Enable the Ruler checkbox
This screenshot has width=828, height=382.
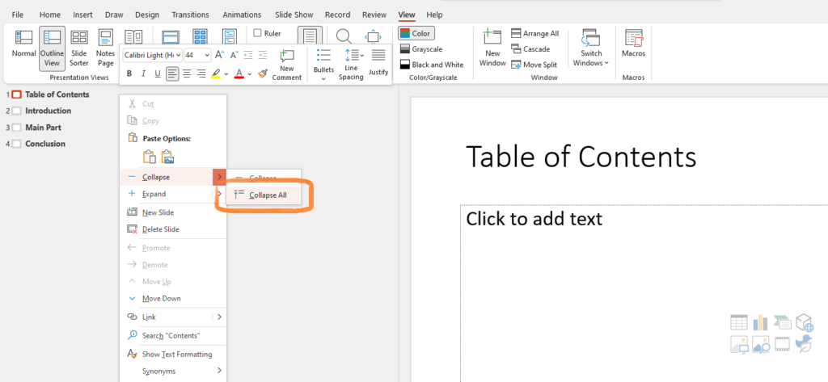pos(258,34)
